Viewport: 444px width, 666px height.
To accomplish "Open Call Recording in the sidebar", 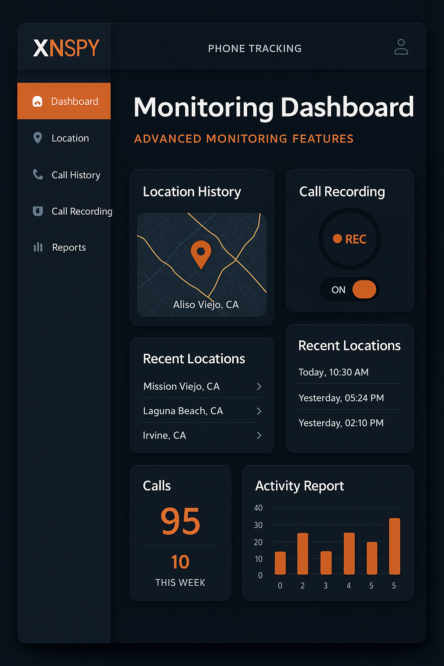I will pyautogui.click(x=64, y=211).
